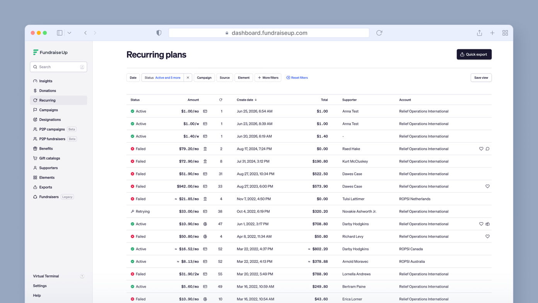538x303 pixels.
Task: Select Recurring in the sidebar
Action: click(58, 100)
